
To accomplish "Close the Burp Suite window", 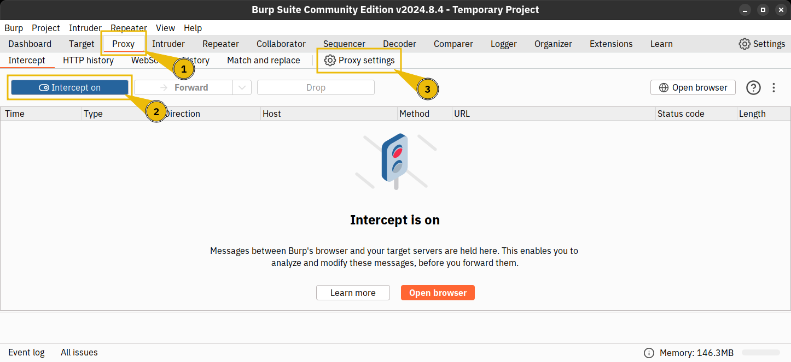I will 781,10.
